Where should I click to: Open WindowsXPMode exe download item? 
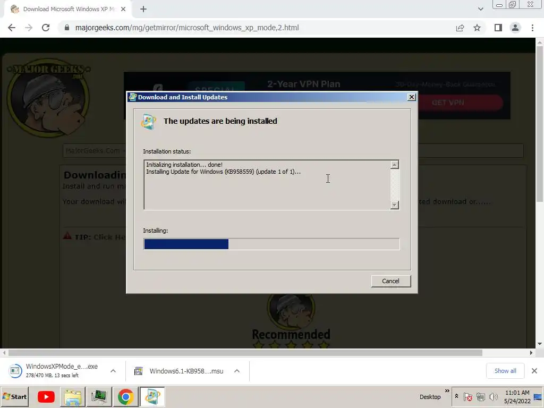coord(54,370)
